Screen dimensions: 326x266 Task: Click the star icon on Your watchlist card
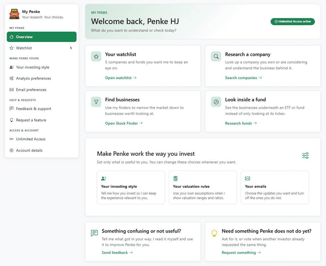96,57
